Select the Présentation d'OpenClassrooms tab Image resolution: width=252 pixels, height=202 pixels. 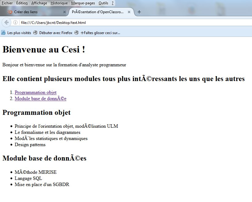pyautogui.click(x=98, y=12)
